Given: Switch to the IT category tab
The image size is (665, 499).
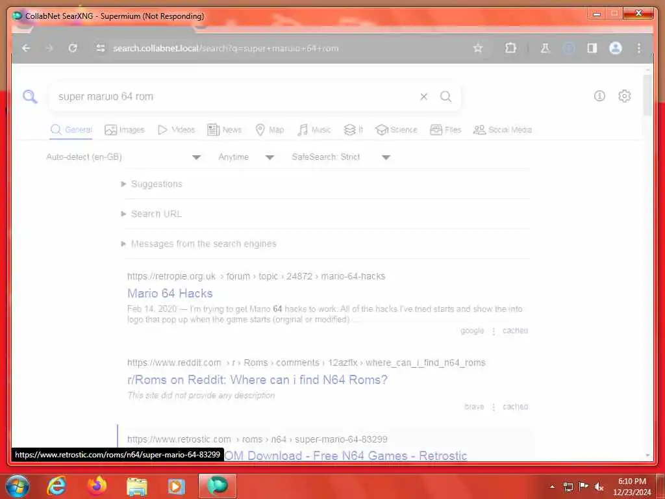Looking at the screenshot, I should [x=353, y=130].
